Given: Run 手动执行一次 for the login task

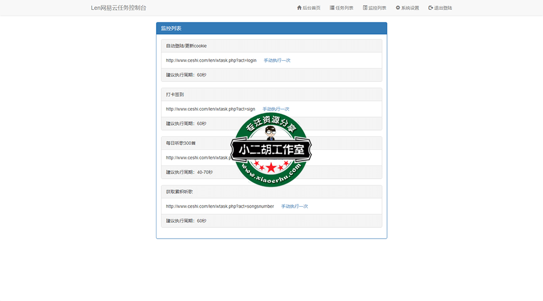Looking at the screenshot, I should click(x=277, y=60).
